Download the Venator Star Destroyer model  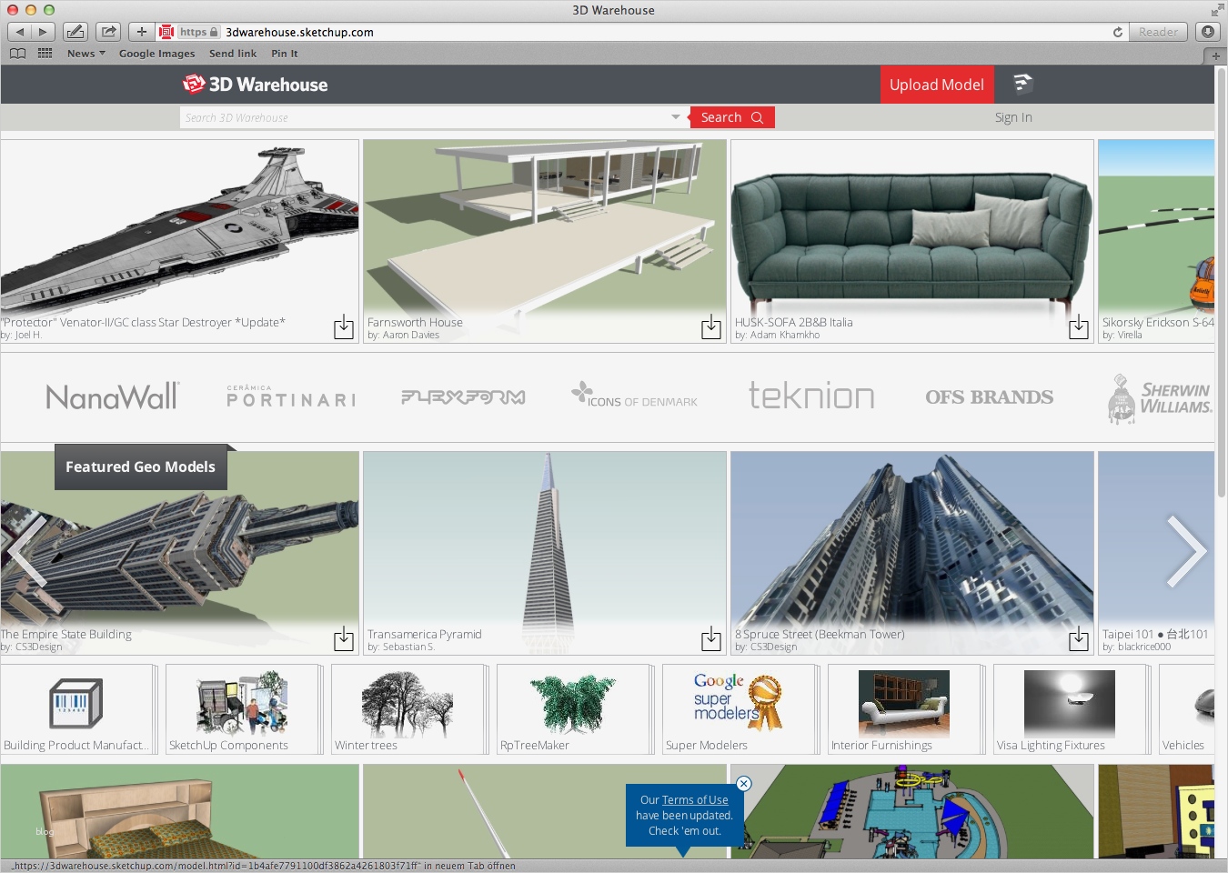click(344, 327)
